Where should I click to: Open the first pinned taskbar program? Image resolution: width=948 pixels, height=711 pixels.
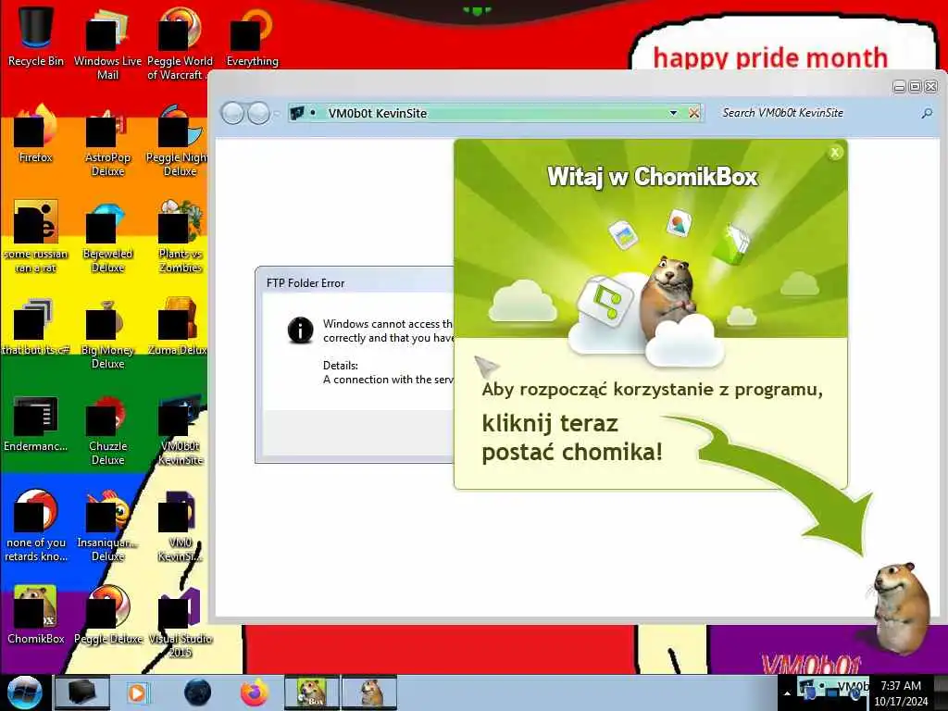[82, 692]
